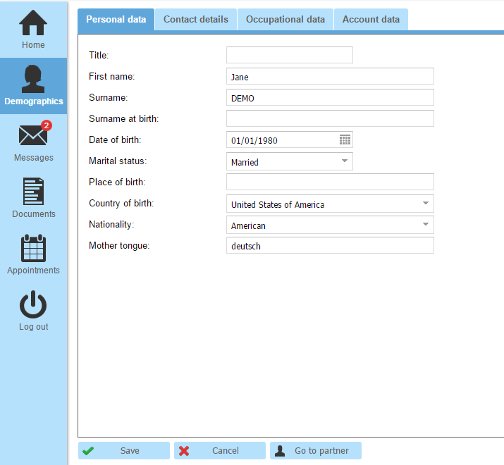This screenshot has height=465, width=504.
Task: Open the Documents page icon
Action: click(33, 191)
